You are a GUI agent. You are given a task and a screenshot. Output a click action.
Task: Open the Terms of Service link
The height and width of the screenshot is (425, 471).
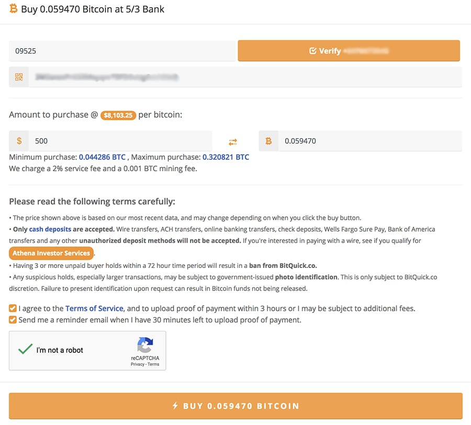94,308
